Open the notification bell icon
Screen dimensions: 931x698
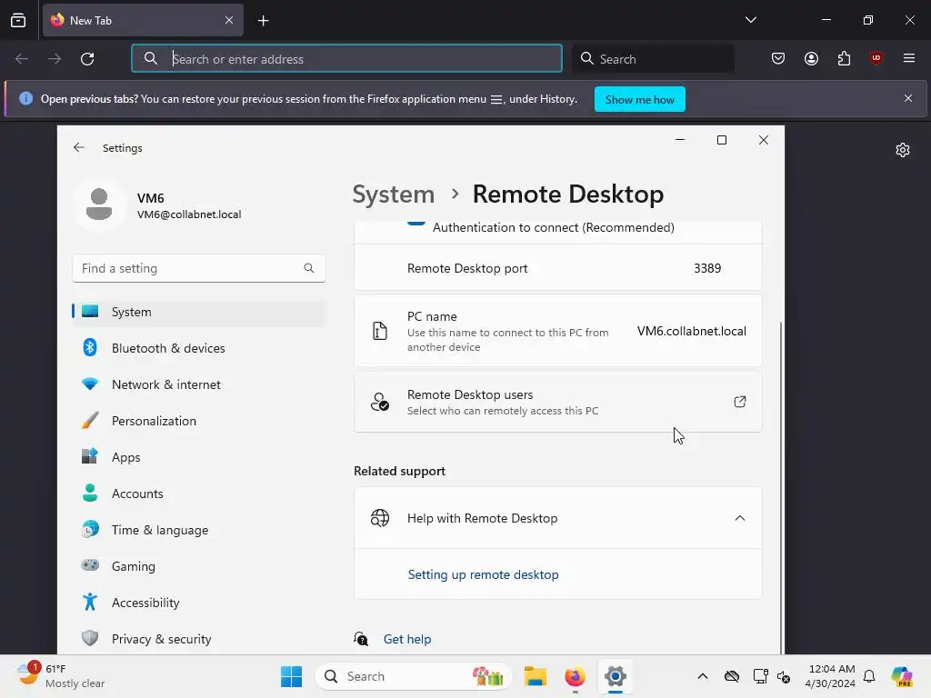click(x=869, y=676)
